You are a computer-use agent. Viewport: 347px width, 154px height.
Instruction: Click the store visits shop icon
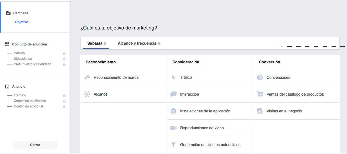260,111
